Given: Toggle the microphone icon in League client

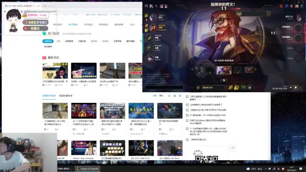Looking at the screenshot, I should [300, 88].
